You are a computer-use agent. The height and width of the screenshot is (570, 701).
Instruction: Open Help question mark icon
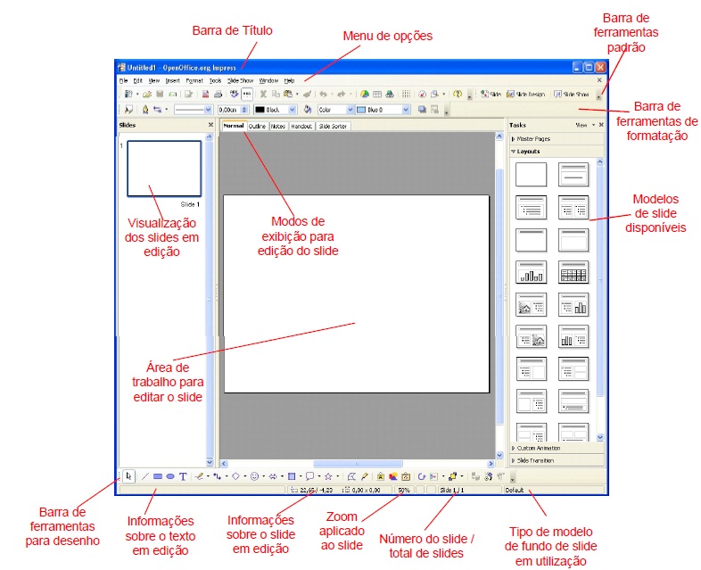pos(457,94)
